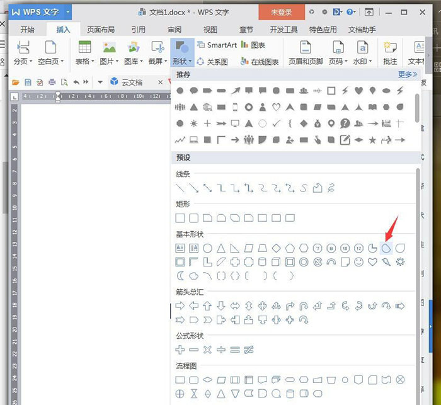
Task: Open the 关系图 tool
Action: pos(212,61)
